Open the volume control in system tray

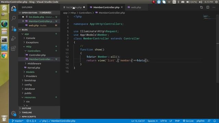click(201, 2)
